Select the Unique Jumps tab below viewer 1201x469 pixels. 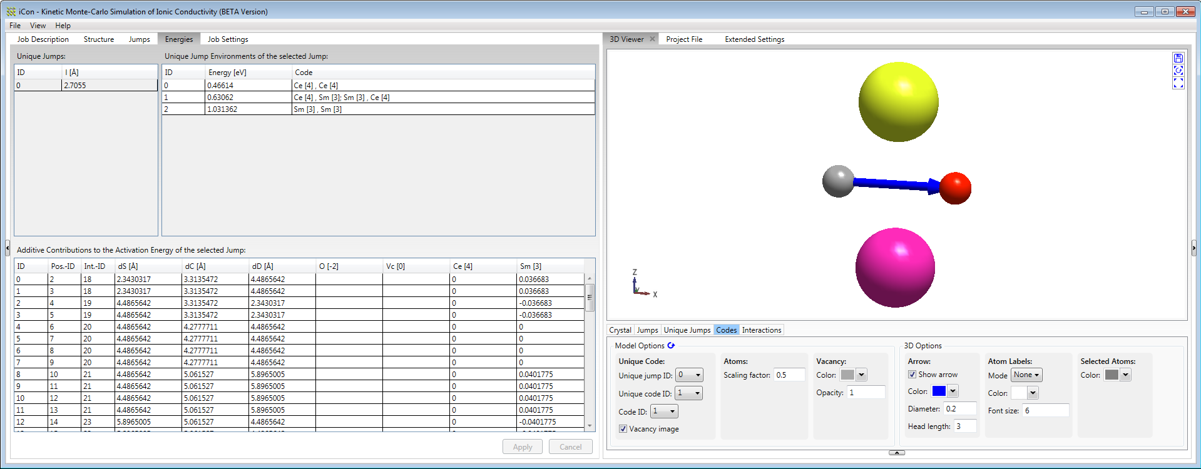[x=687, y=330]
